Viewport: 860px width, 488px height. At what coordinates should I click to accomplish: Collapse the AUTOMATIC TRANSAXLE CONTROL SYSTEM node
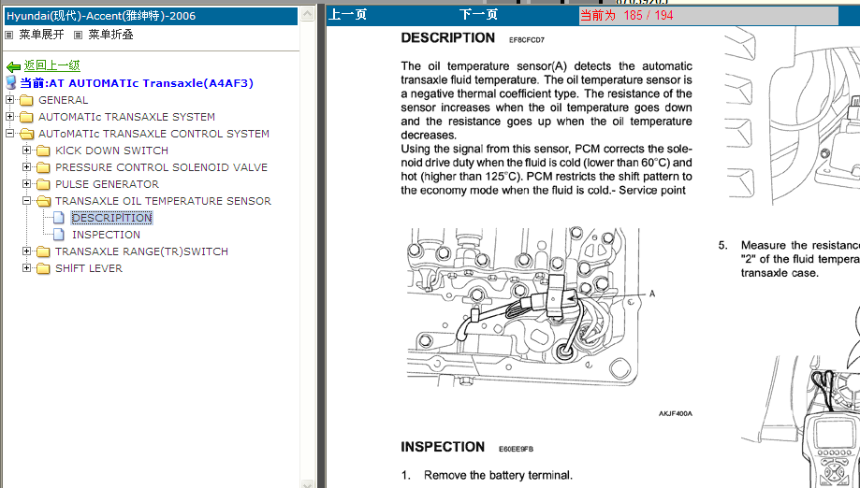click(10, 134)
